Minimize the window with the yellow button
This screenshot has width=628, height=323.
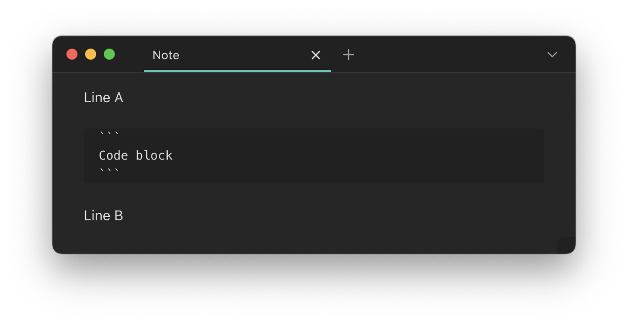click(91, 55)
